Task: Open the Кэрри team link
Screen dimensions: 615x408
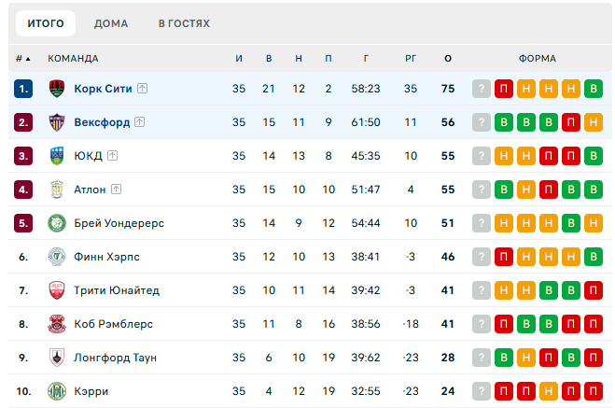Action: tap(91, 391)
